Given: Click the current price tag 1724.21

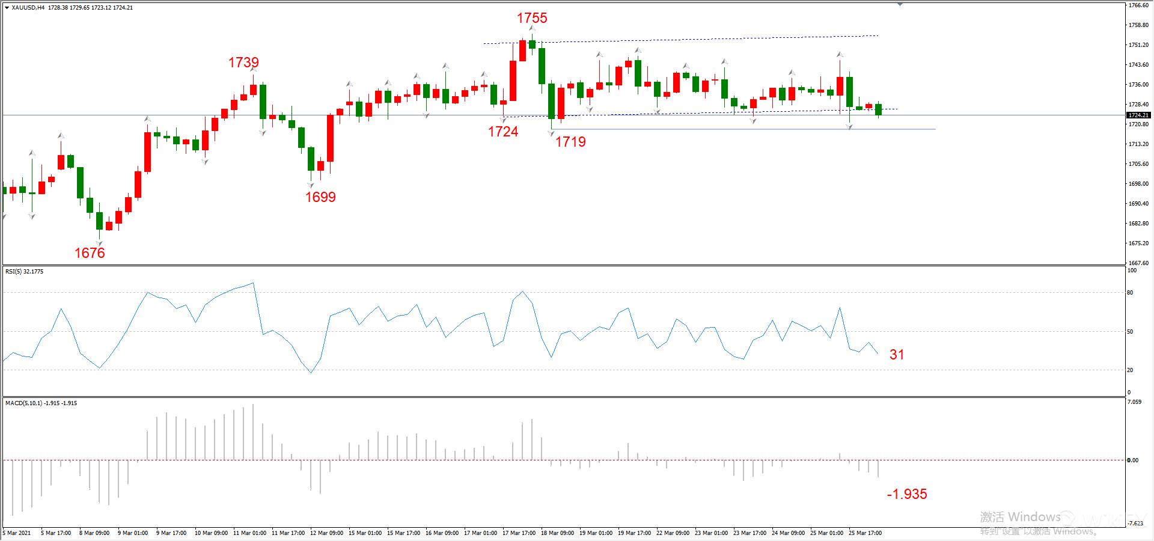Looking at the screenshot, I should 1138,115.
